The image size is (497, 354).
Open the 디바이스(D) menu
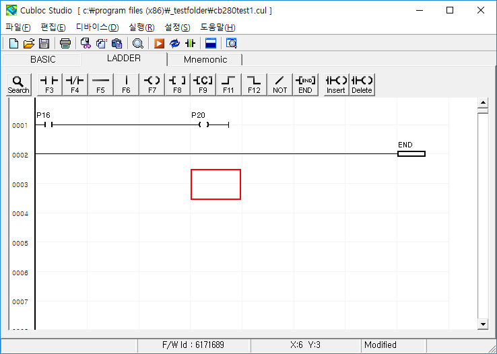(97, 27)
